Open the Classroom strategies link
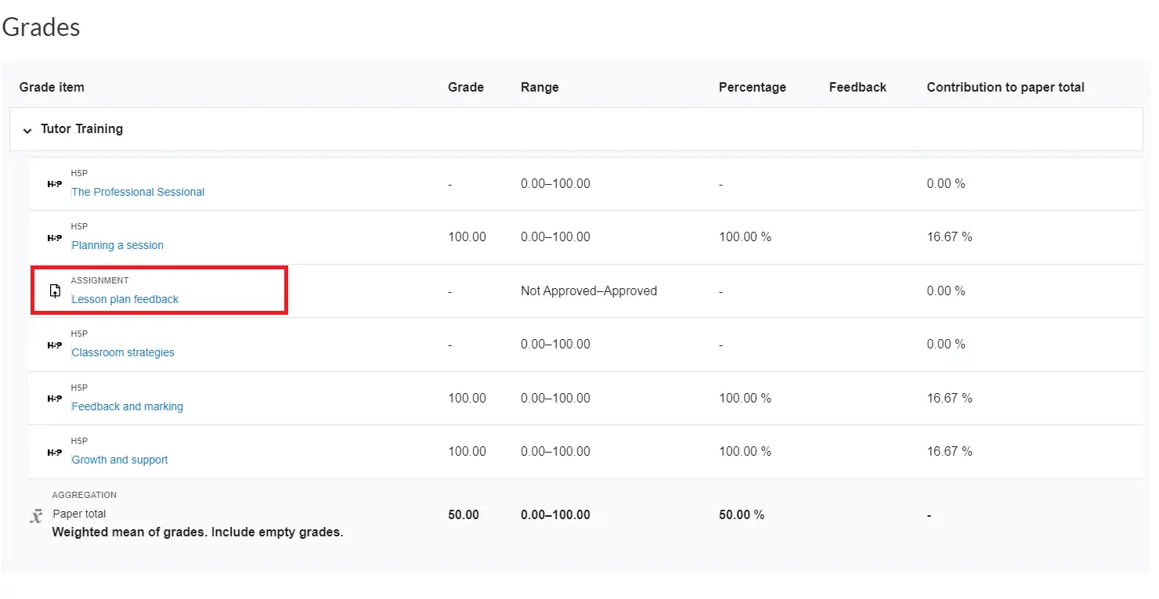 coord(123,352)
